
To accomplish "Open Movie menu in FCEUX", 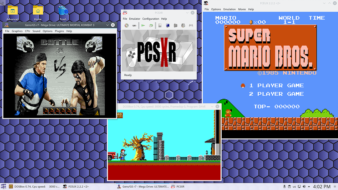I will 242,9.
